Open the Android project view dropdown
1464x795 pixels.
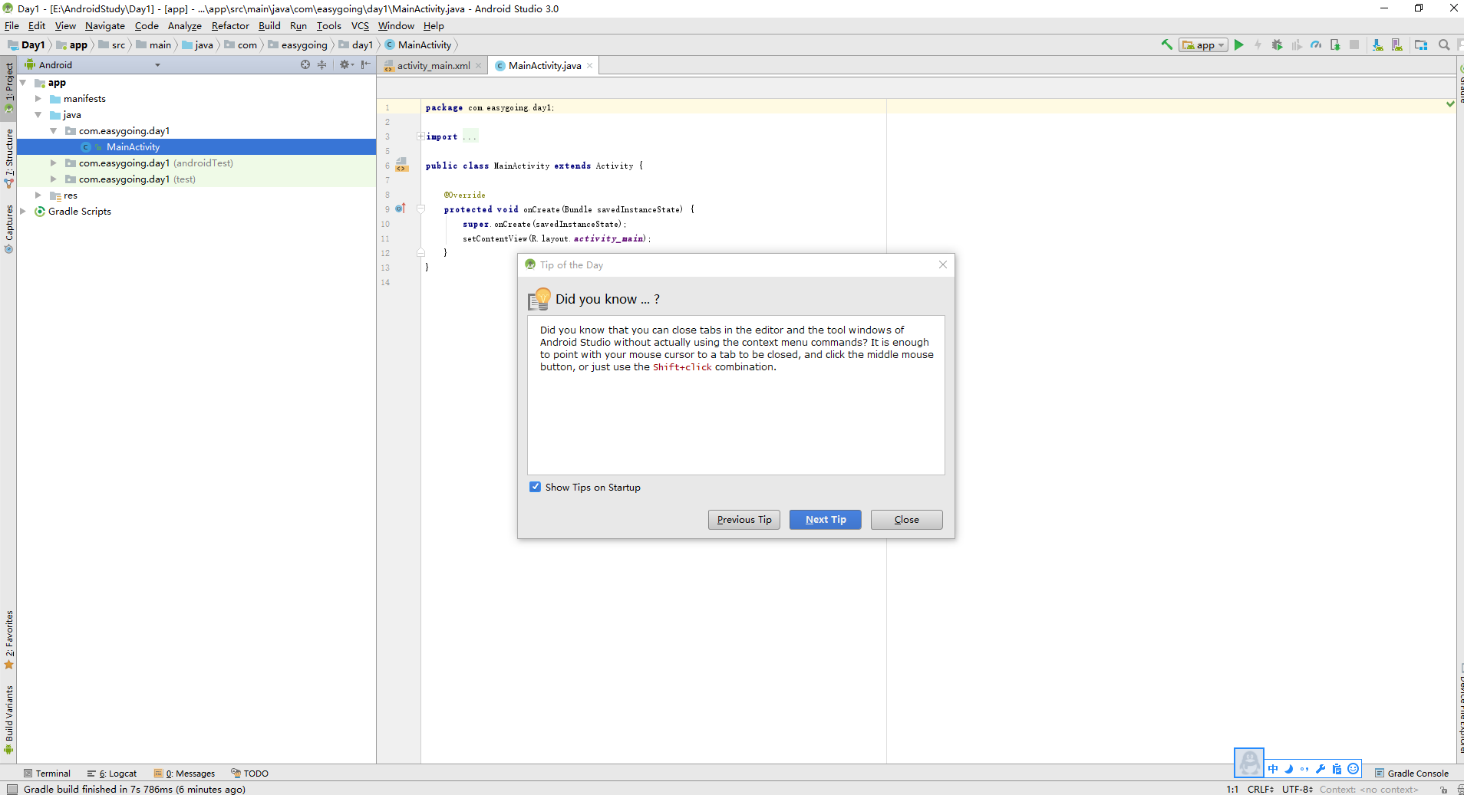[94, 64]
